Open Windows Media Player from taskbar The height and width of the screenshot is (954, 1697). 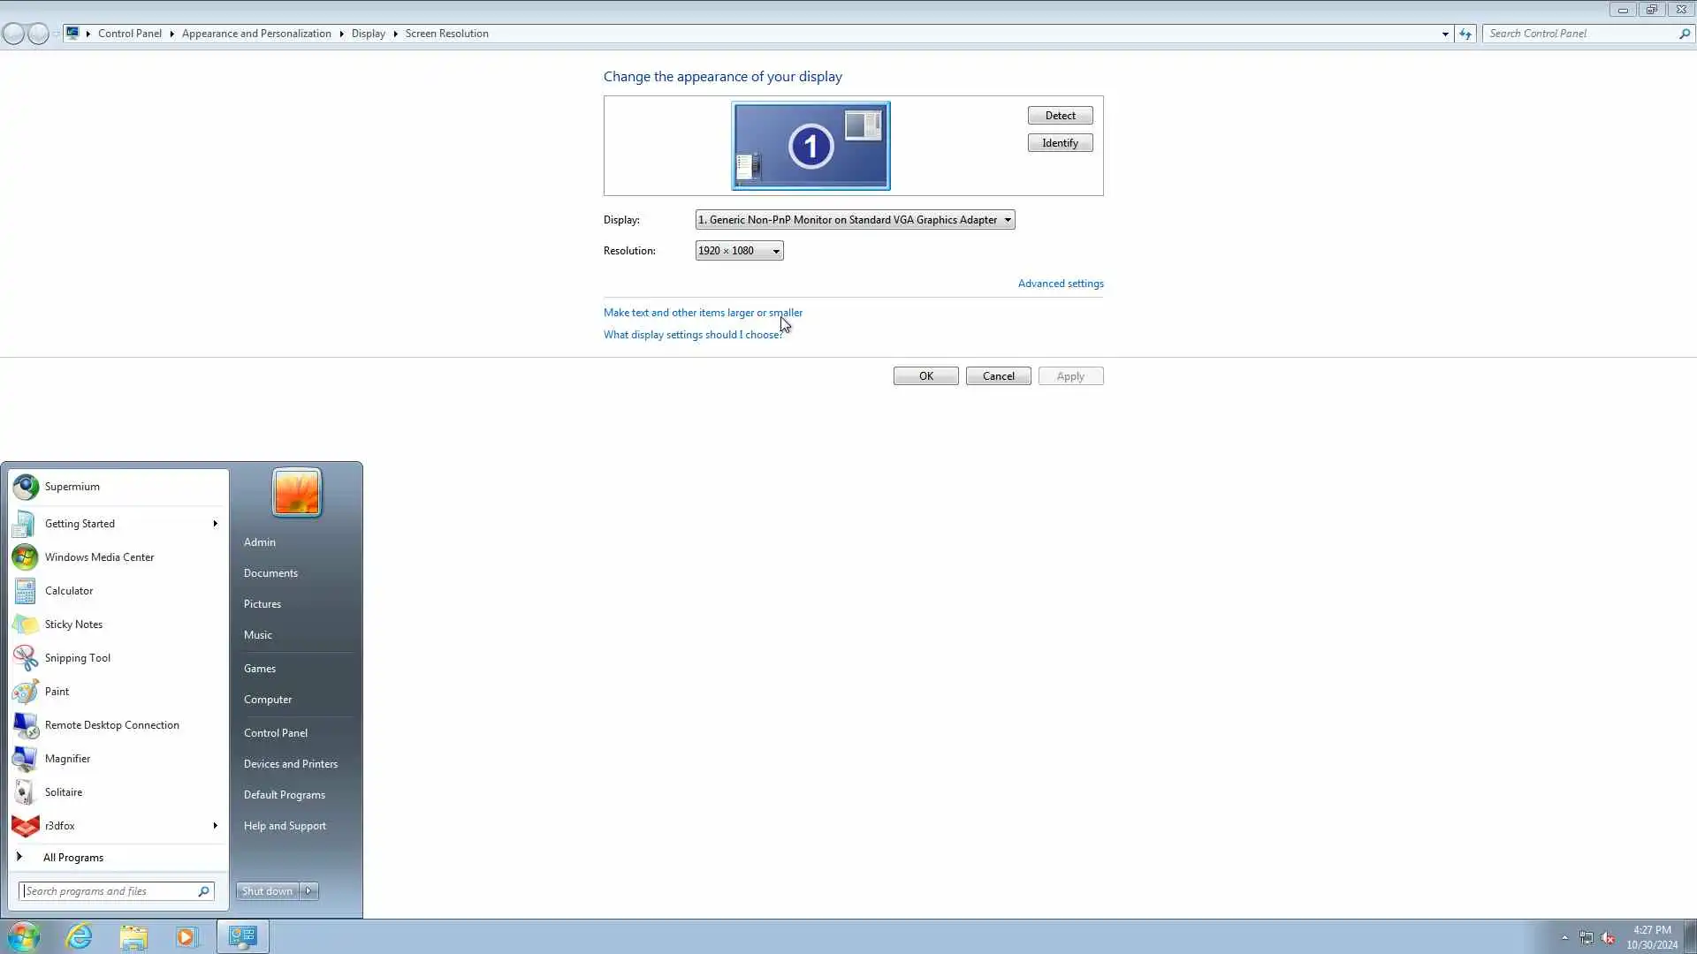pyautogui.click(x=186, y=936)
